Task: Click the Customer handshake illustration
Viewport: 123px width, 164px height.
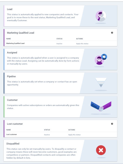Action: (101, 106)
